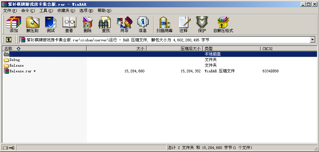Expand the address path dropdown arrow
The height and width of the screenshot is (152, 319).
313,40
